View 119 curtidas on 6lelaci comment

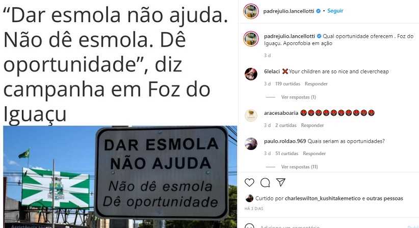click(288, 84)
